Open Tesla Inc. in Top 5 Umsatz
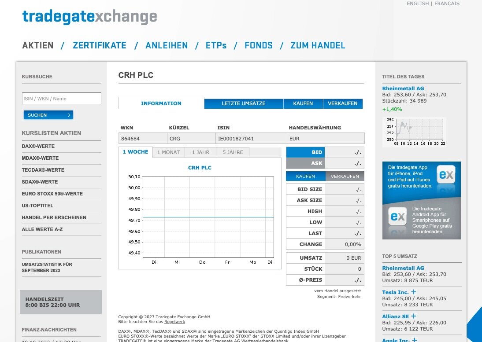 395,292
